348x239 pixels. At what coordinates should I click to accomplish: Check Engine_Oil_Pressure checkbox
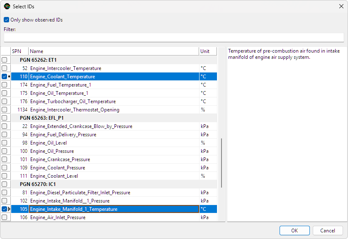pyautogui.click(x=5, y=151)
